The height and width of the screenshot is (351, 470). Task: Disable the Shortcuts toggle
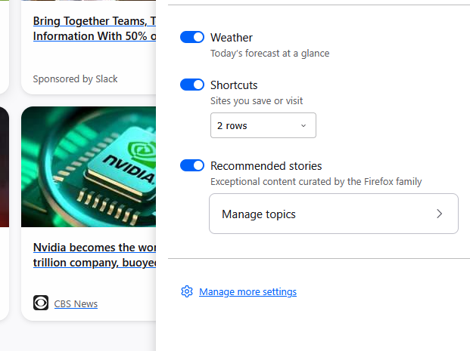pos(192,85)
